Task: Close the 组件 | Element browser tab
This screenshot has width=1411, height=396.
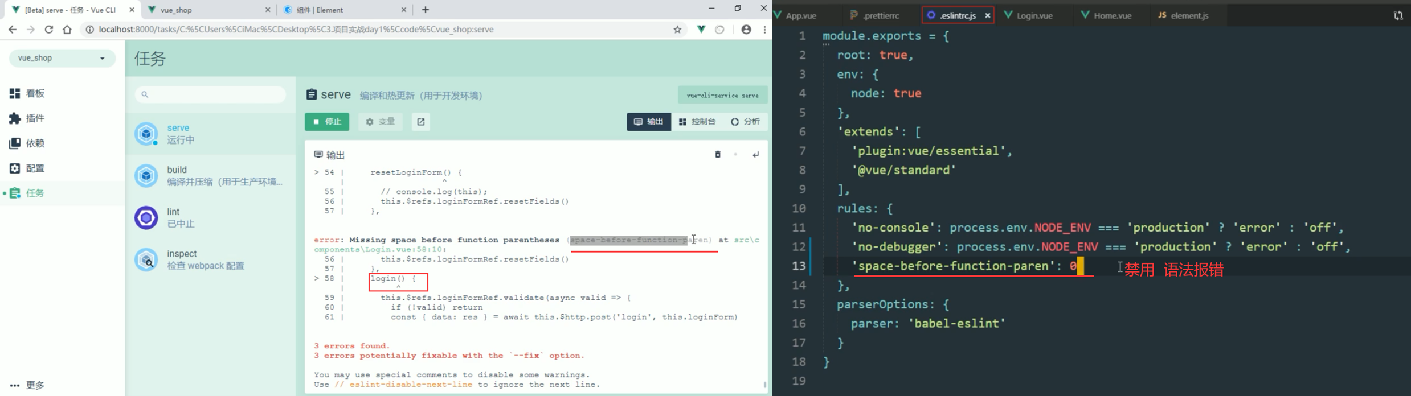Action: [403, 10]
